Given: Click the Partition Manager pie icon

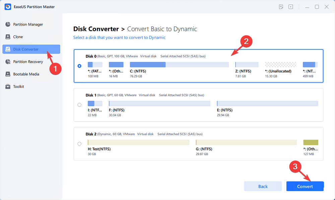Looking at the screenshot, I should [x=8, y=24].
